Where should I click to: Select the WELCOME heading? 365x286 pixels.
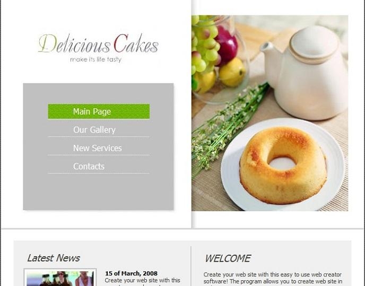(x=228, y=258)
